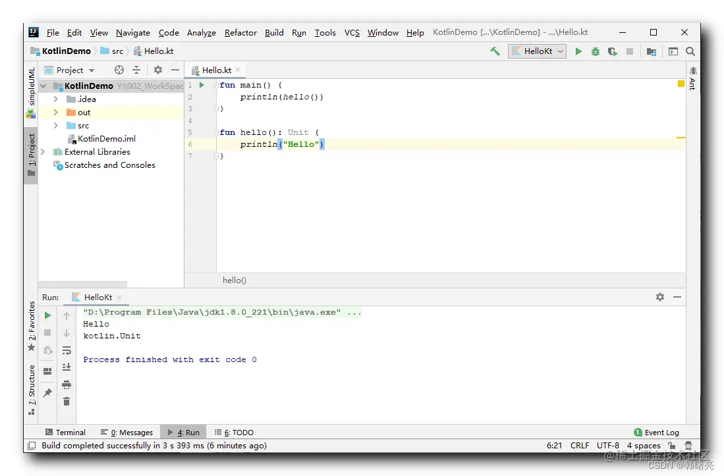Toggle soft-wrap in the Run console
The image size is (724, 476).
[67, 350]
